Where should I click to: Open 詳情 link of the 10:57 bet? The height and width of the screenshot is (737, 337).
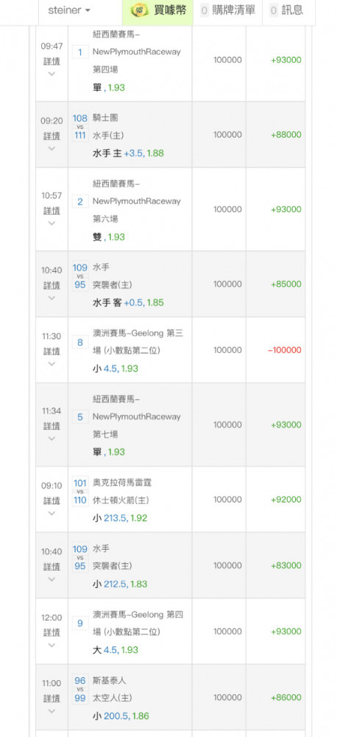(x=52, y=211)
